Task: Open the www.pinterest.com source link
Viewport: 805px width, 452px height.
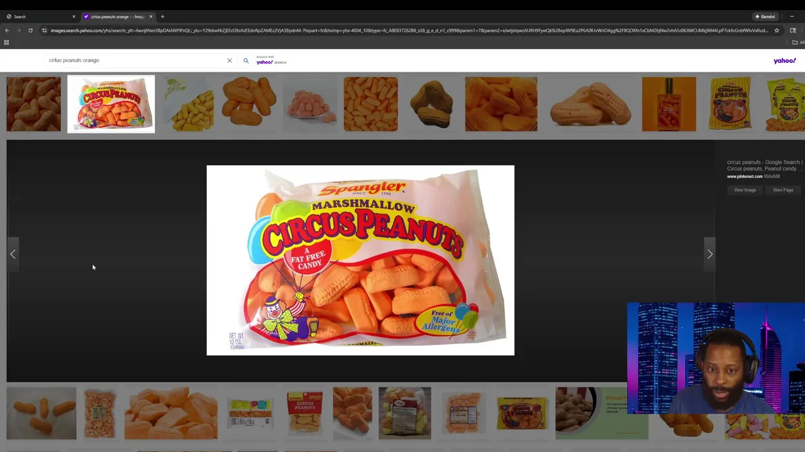Action: 745,176
